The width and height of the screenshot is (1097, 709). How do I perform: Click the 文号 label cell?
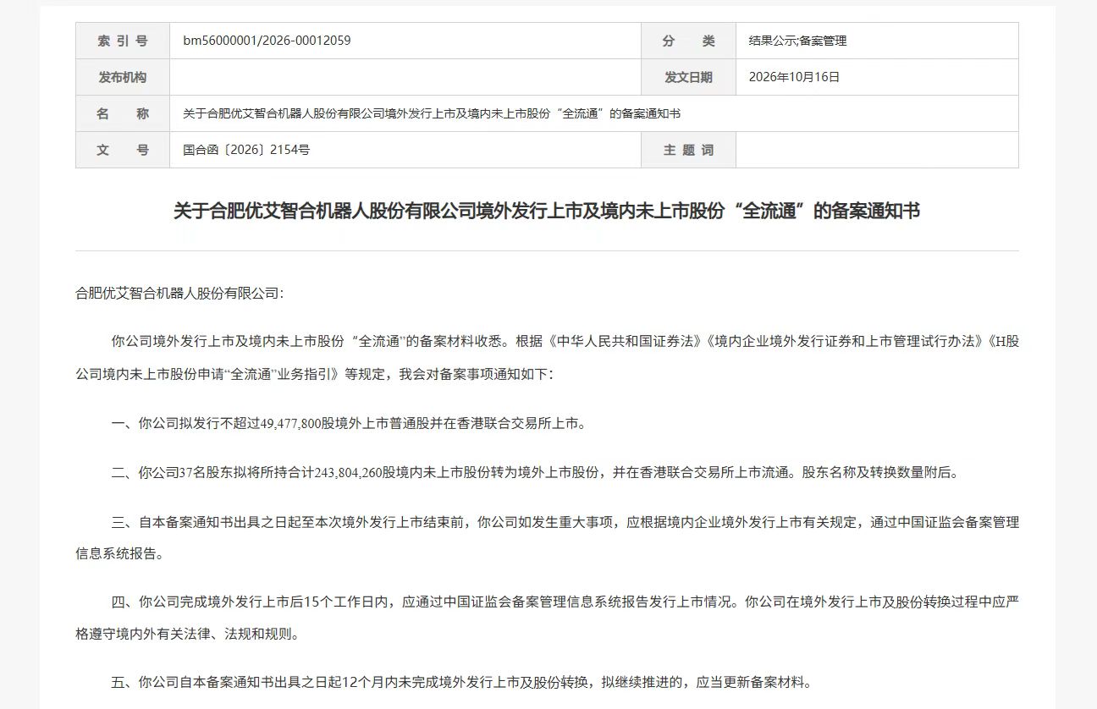pyautogui.click(x=123, y=150)
